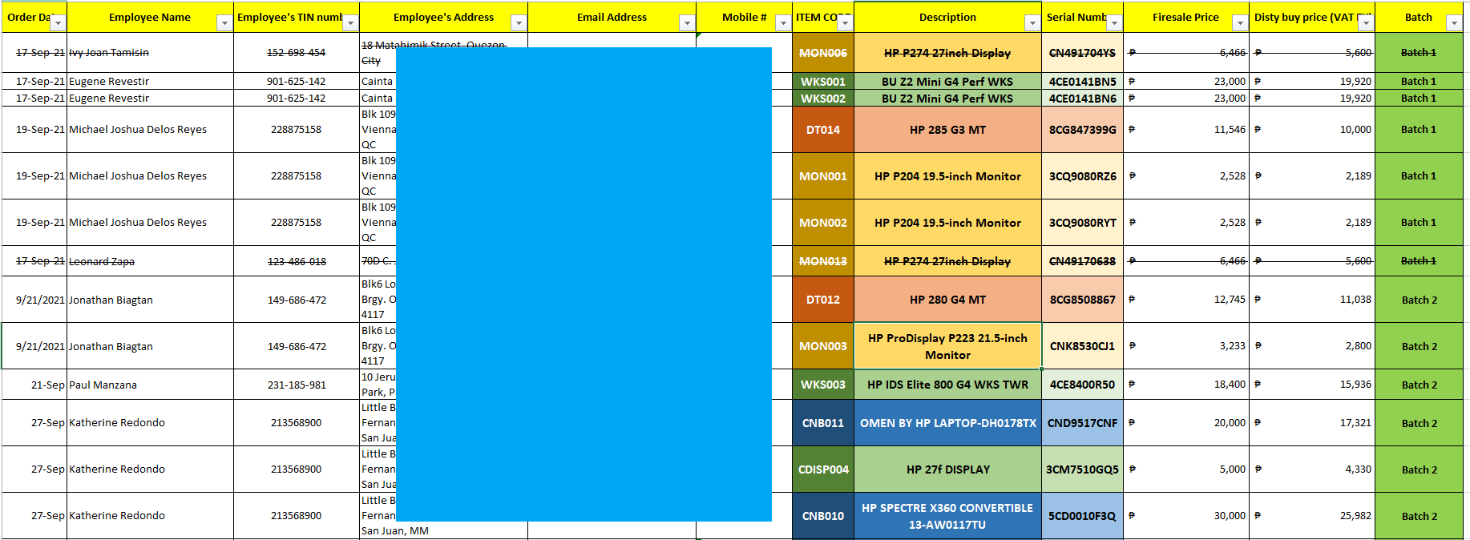Click HP ProDisplay P223 21.5-inch Monitor cell
1470x540 pixels.
click(948, 346)
